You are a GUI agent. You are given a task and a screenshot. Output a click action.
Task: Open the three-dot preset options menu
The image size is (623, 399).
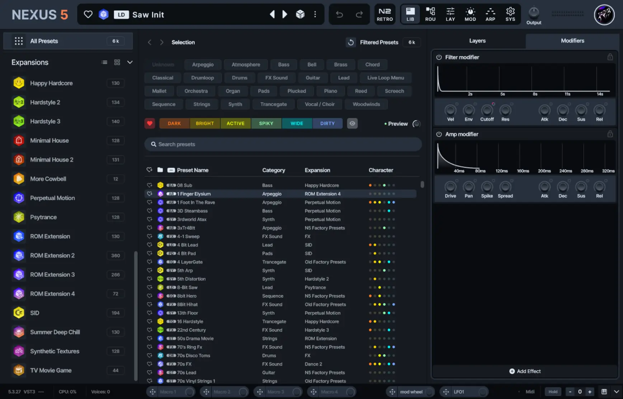pyautogui.click(x=315, y=14)
